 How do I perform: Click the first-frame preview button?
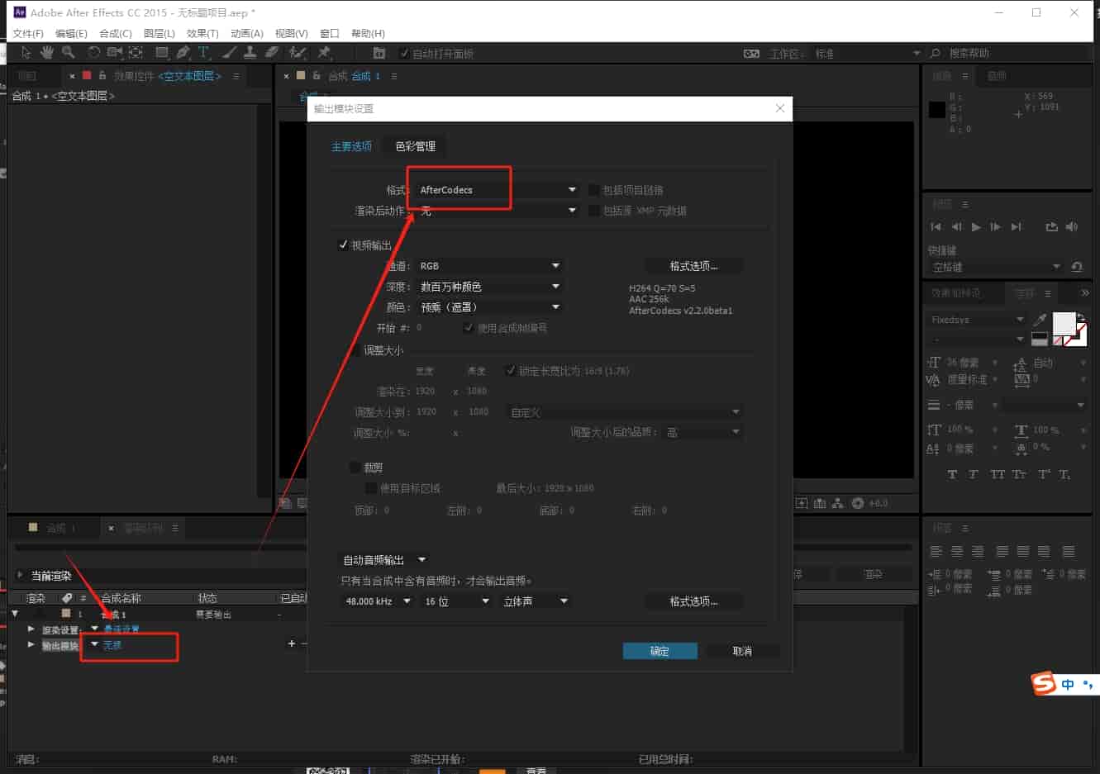pyautogui.click(x=936, y=226)
